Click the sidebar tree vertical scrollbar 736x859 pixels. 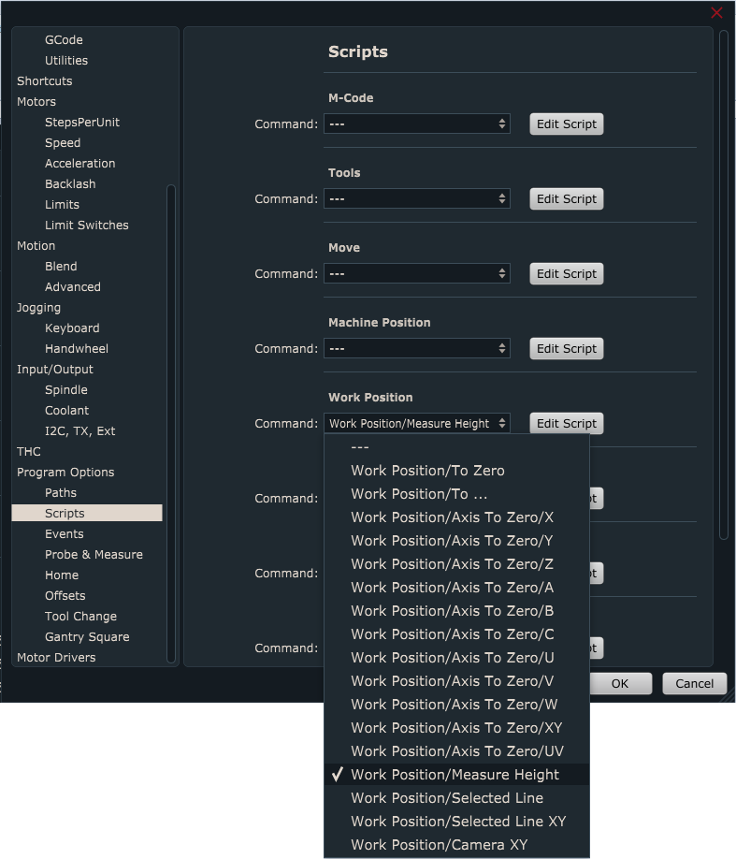171,421
